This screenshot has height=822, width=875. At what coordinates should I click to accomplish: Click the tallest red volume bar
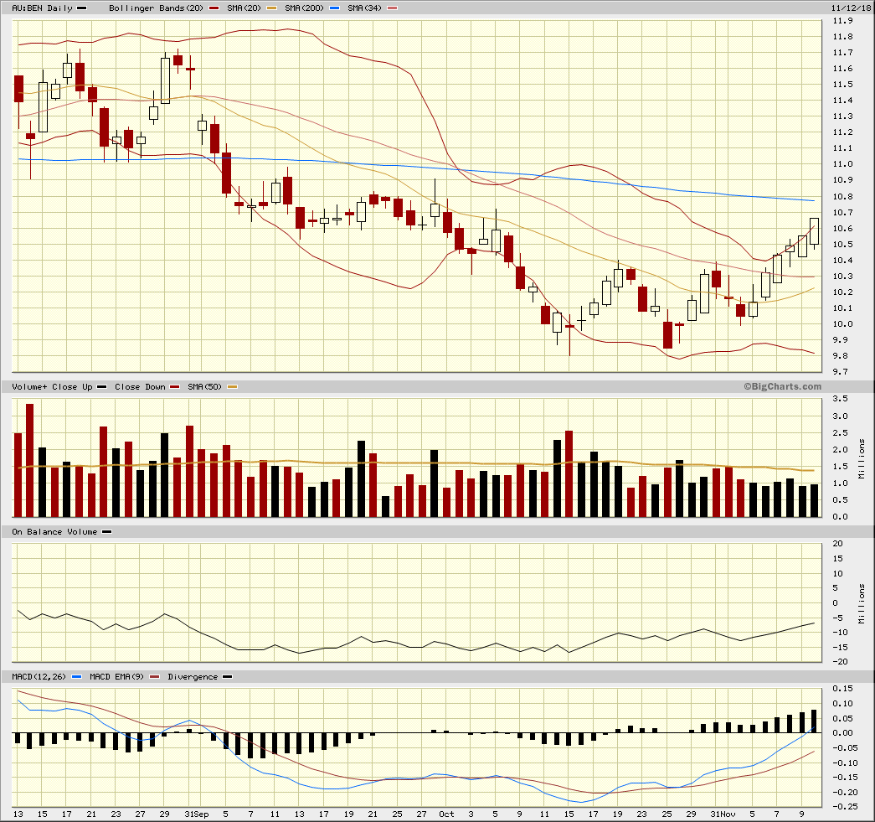click(x=30, y=460)
